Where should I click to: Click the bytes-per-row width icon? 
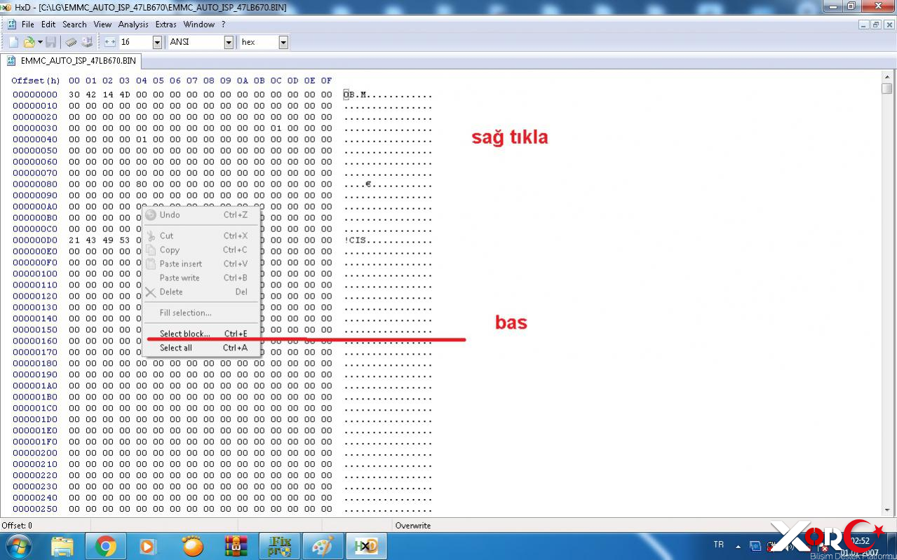(109, 42)
